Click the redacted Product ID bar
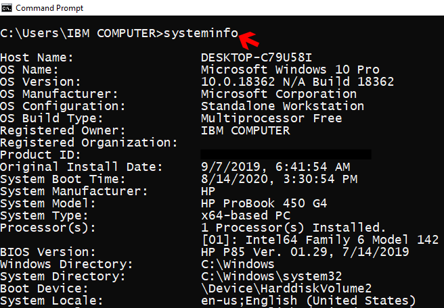 pos(286,155)
